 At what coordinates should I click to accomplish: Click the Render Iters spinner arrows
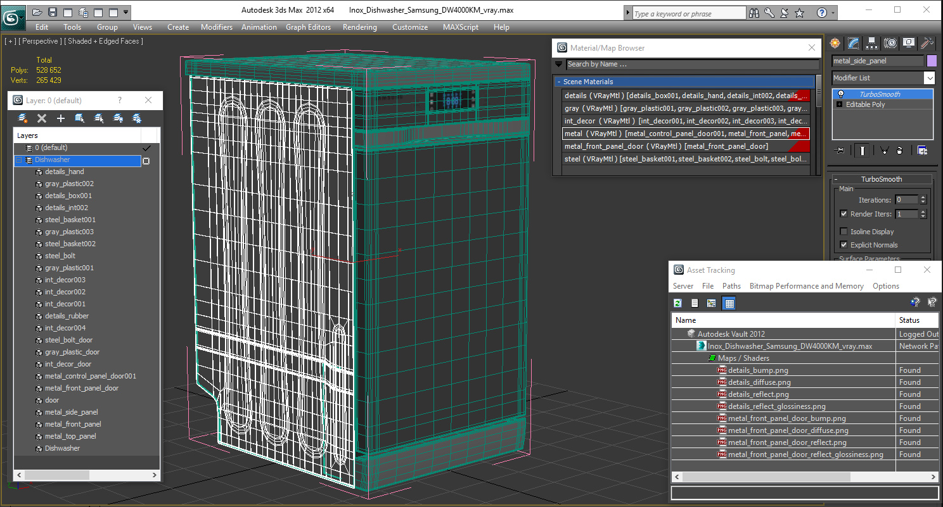tap(923, 214)
